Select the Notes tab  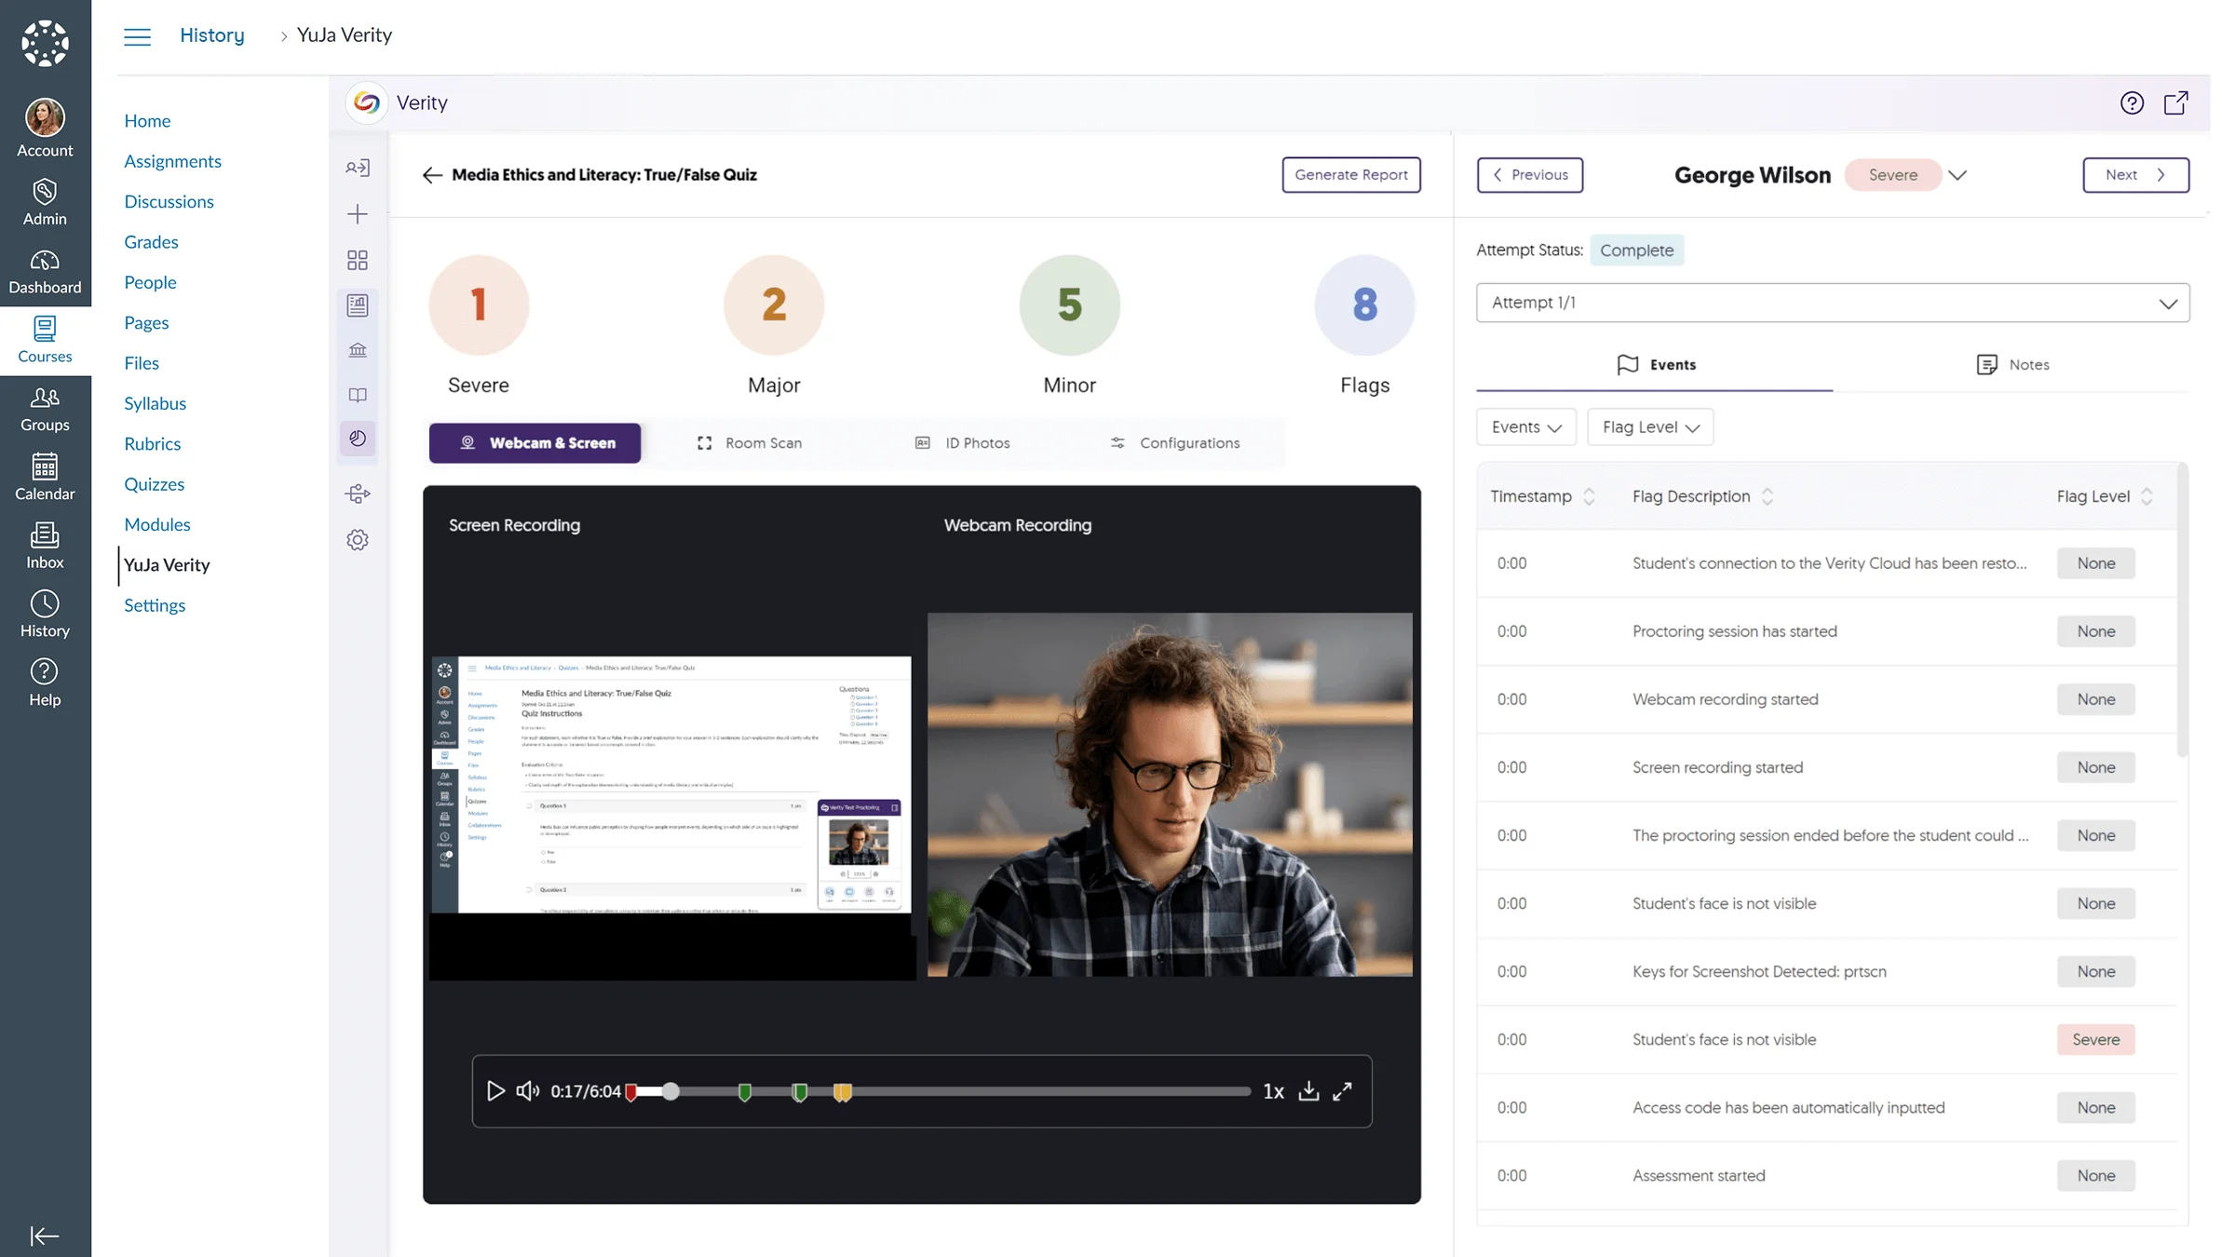2012,365
